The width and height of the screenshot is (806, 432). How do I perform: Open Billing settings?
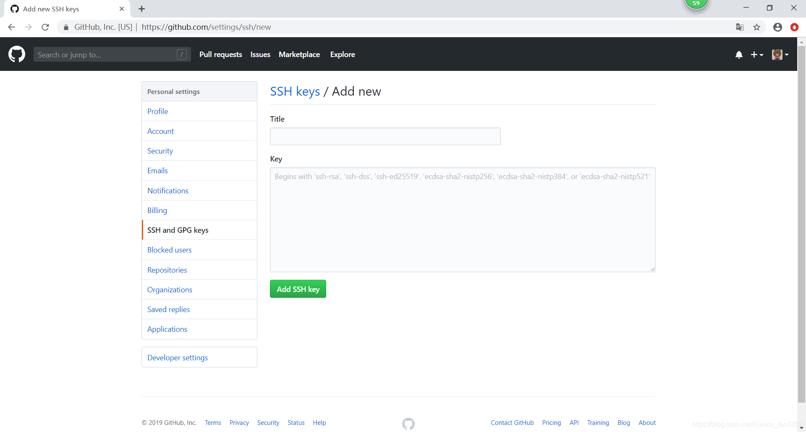coord(199,210)
